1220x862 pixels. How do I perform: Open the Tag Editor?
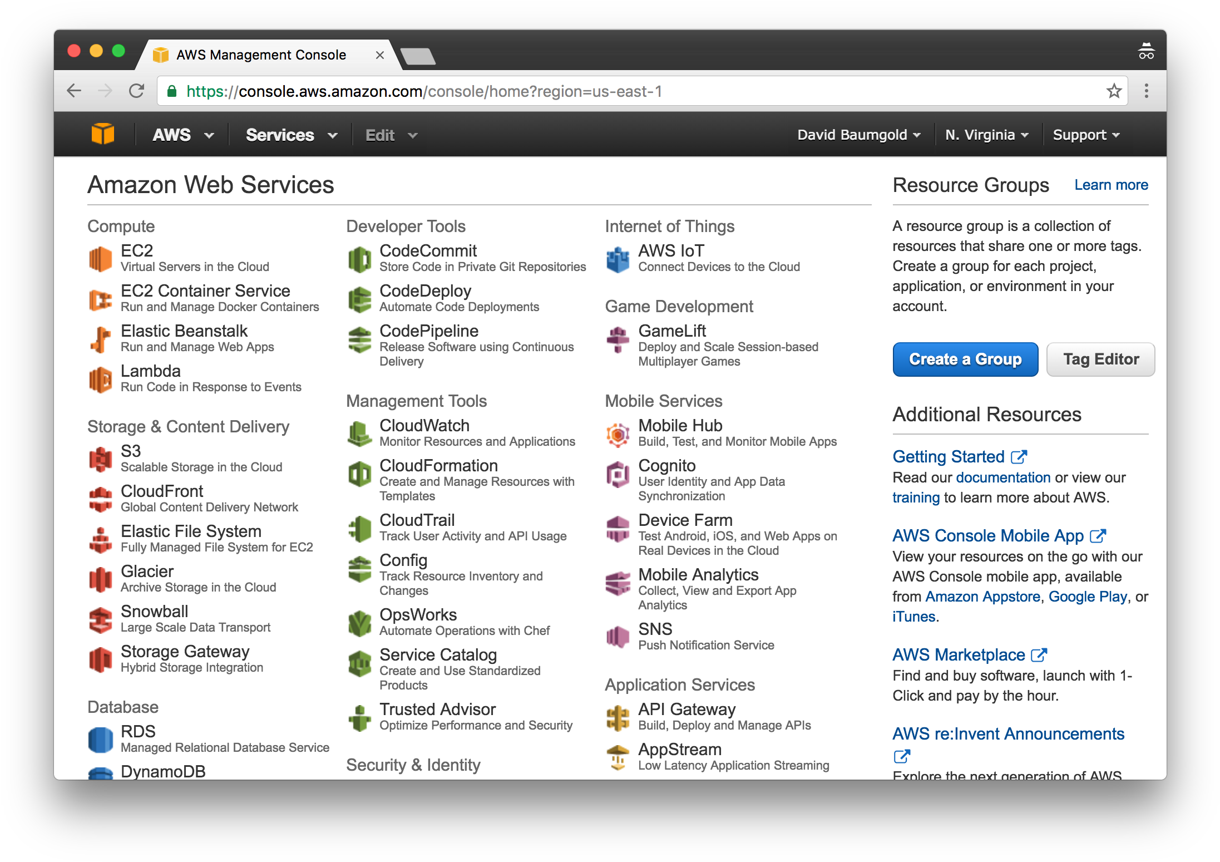[1100, 359]
